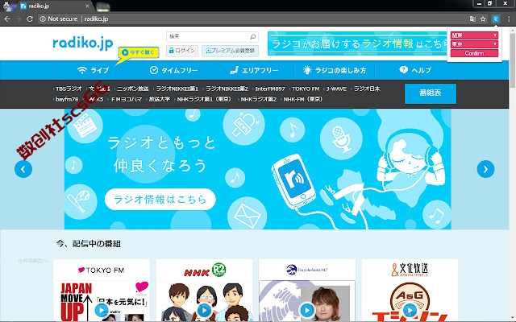Open the region dropdown in extension popup
Screen dimensions: 516x322
click(474, 35)
